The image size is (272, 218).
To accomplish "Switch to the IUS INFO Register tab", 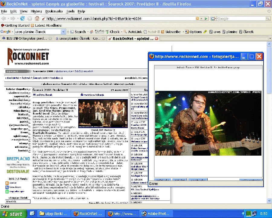I will pyautogui.click(x=27, y=38).
